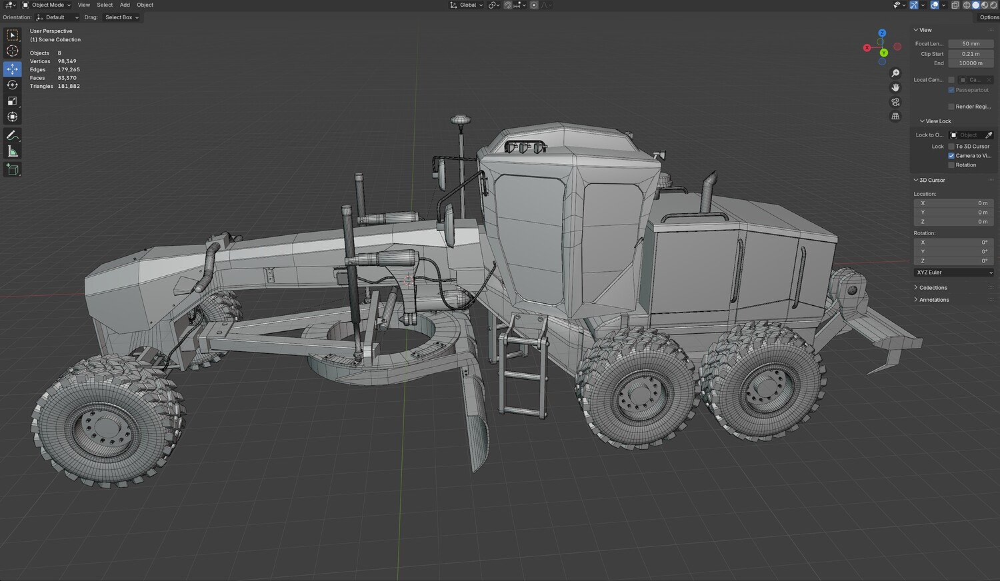Choose the Measure ruler tool
The image size is (1000, 581).
[x=13, y=151]
